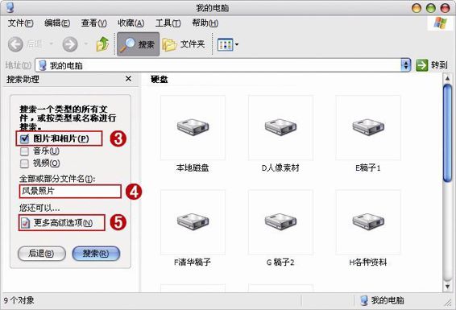The height and width of the screenshot is (310, 456).
Task: Toggle the 搜索 search toolbar button
Action: [x=138, y=44]
